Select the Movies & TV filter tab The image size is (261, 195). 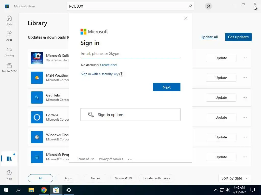123,178
